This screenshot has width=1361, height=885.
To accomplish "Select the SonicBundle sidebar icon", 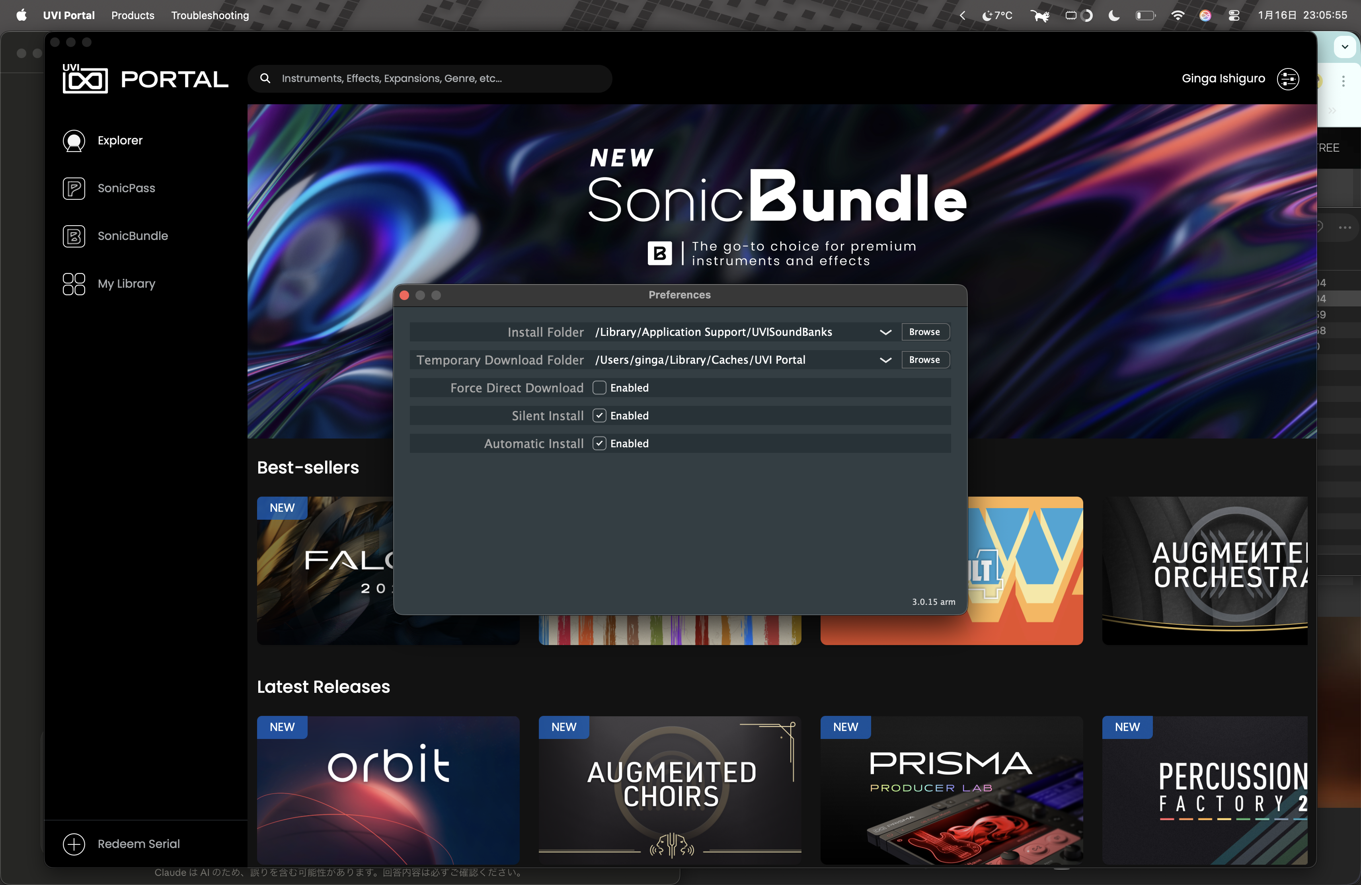I will pos(74,236).
